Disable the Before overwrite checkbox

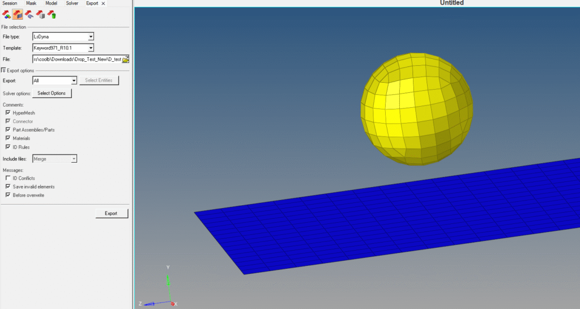click(x=8, y=195)
